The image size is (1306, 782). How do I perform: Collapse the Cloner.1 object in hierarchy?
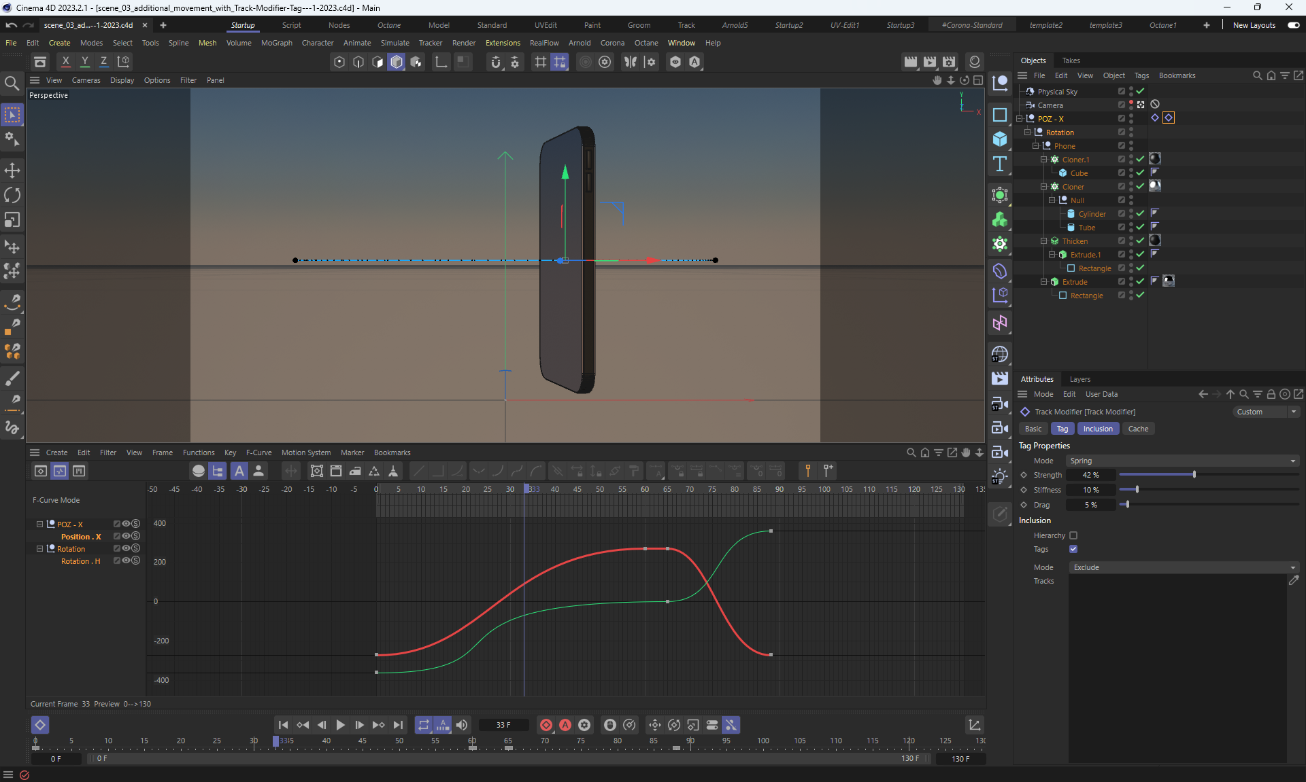point(1043,160)
